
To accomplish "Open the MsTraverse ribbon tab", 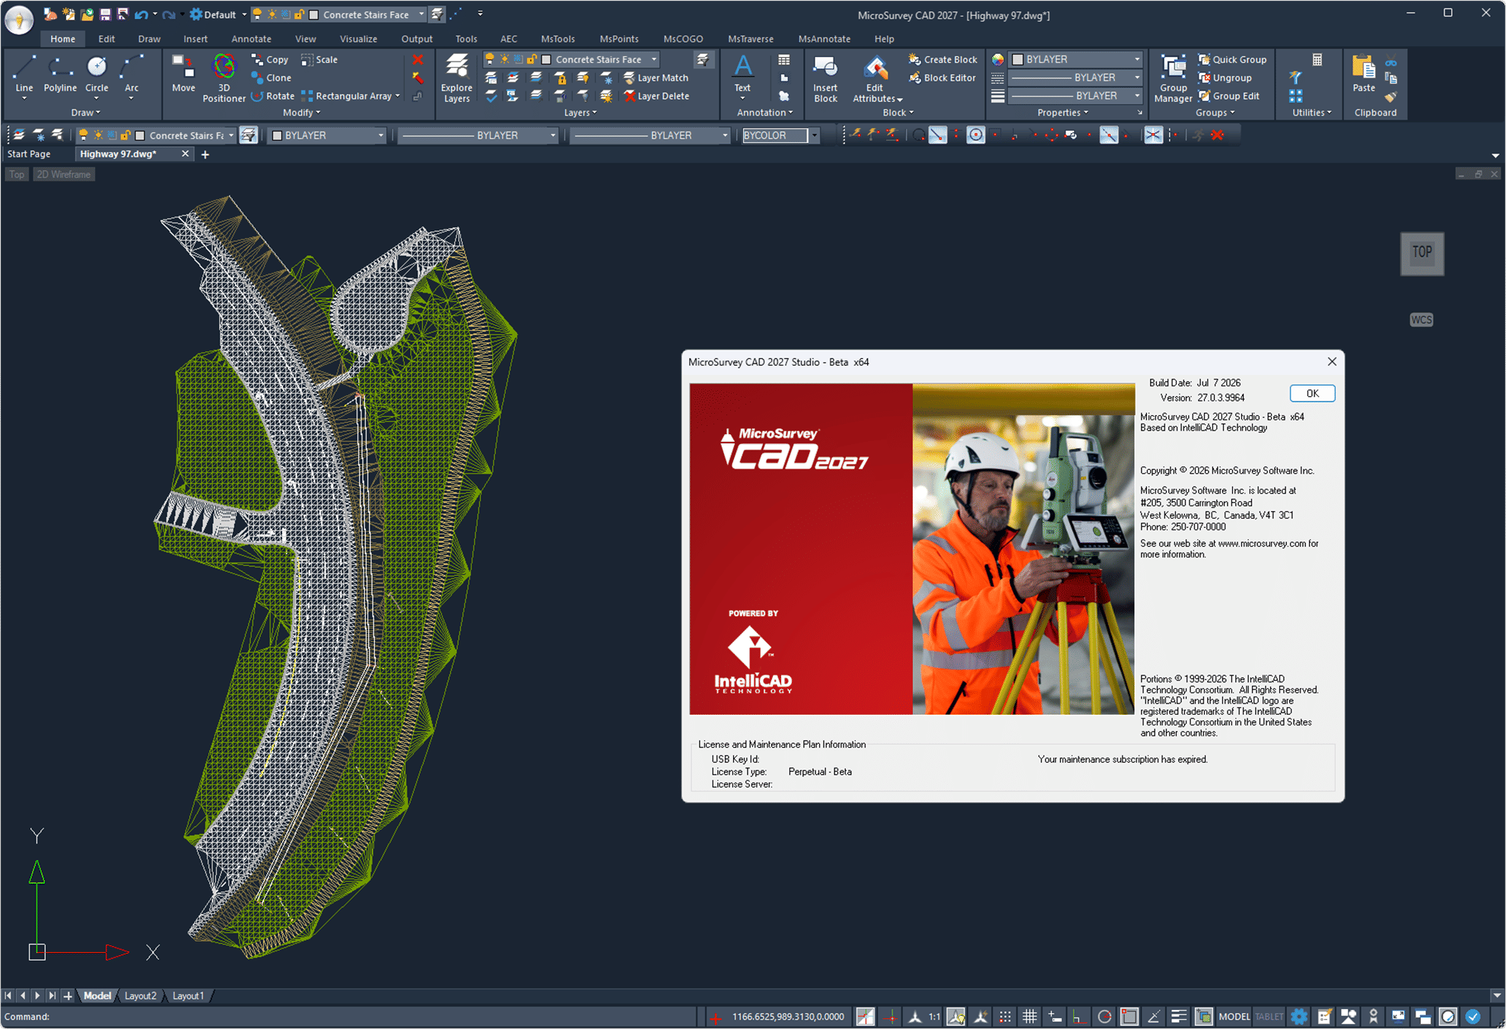I will click(x=750, y=39).
